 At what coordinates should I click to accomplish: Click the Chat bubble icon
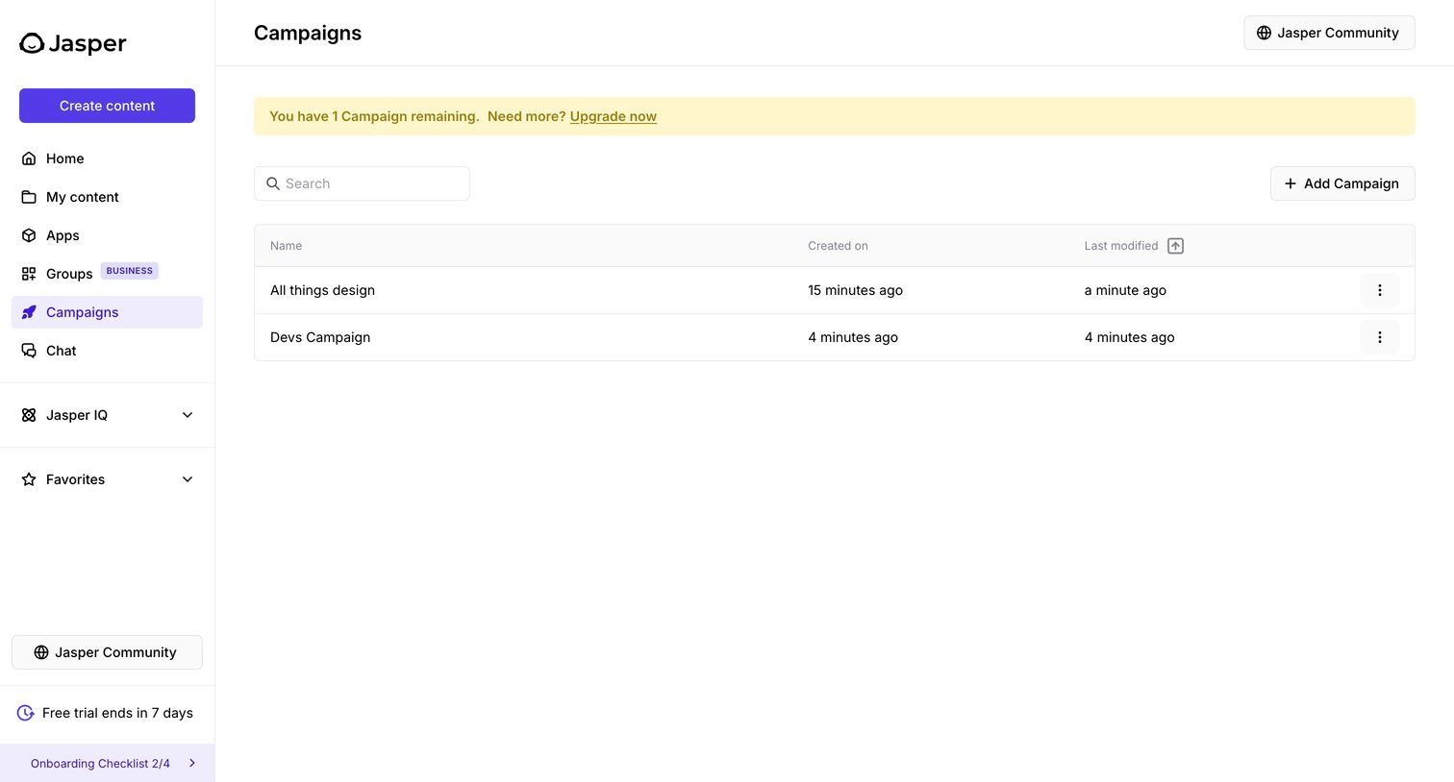click(x=29, y=351)
